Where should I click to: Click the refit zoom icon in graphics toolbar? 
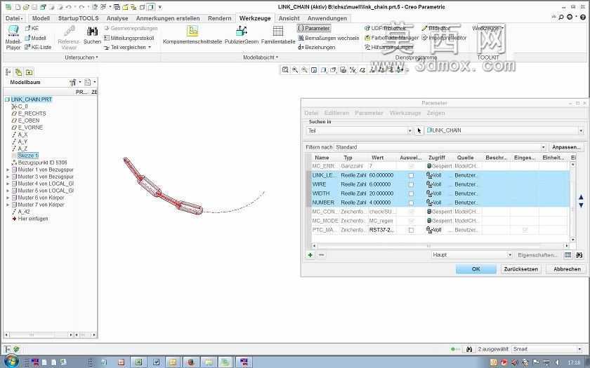coord(285,70)
